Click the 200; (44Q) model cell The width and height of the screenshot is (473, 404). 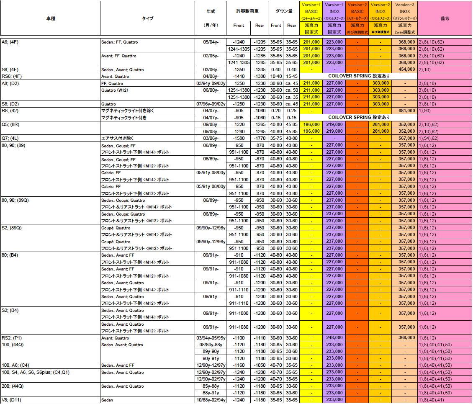pyautogui.click(x=50, y=389)
